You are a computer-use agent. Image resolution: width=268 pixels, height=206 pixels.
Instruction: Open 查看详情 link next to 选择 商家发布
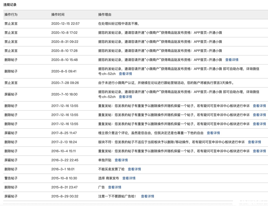[x=129, y=178]
